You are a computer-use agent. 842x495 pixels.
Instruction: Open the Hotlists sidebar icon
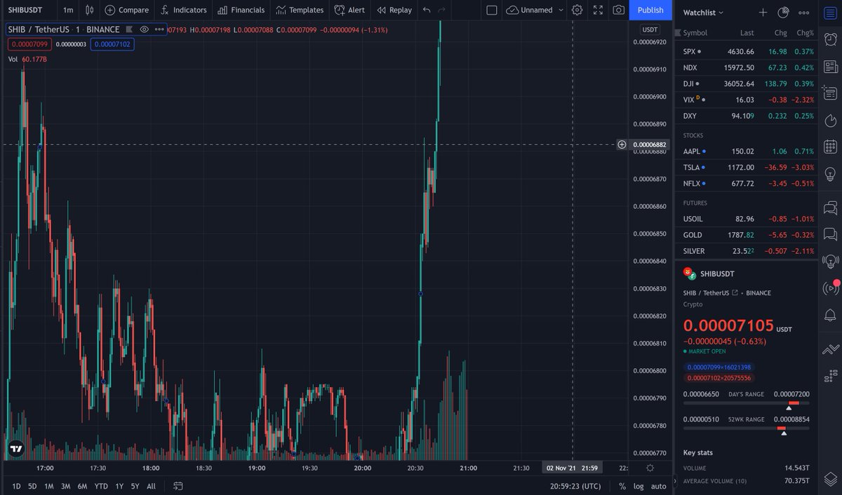tap(831, 120)
